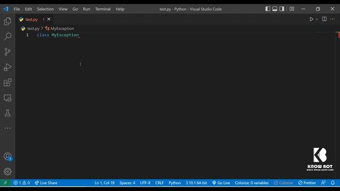Minimize the VS Code window

[303, 9]
